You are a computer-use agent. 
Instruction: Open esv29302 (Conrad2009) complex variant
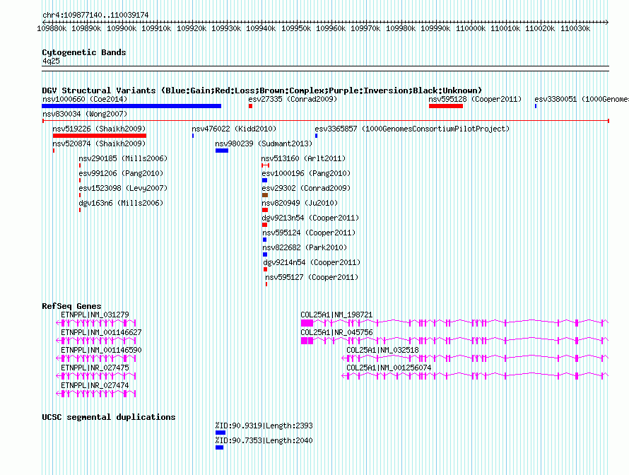[306, 188]
